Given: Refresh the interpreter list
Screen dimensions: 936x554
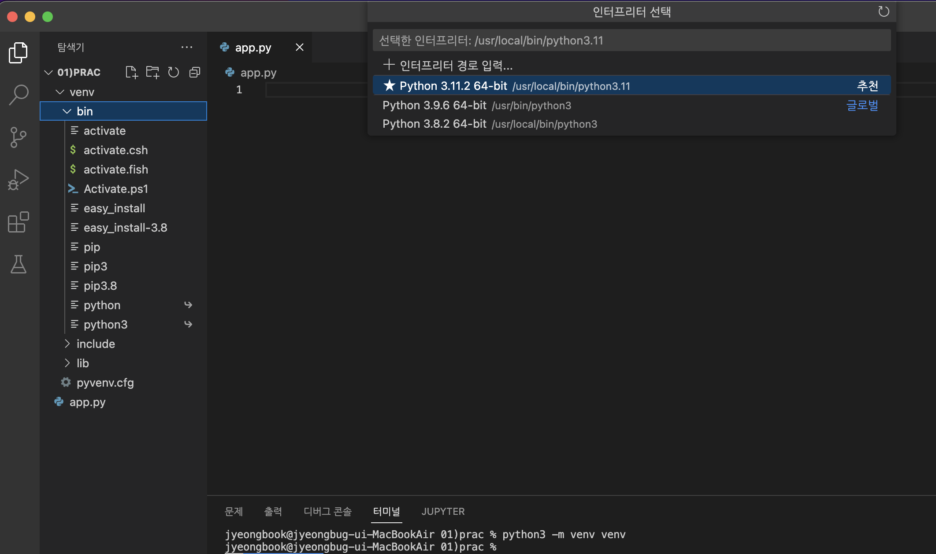Looking at the screenshot, I should click(x=884, y=11).
